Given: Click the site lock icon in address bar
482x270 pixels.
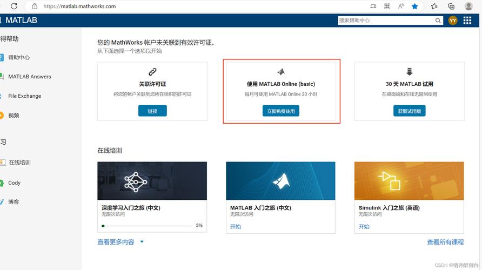Looking at the screenshot, I should (x=35, y=6).
